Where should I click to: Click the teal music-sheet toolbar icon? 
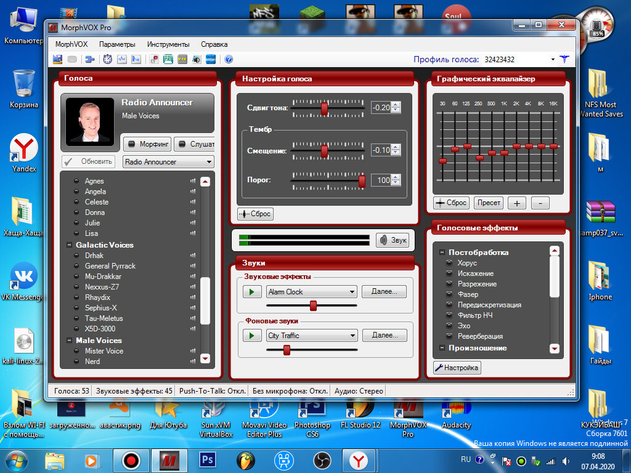click(x=168, y=60)
